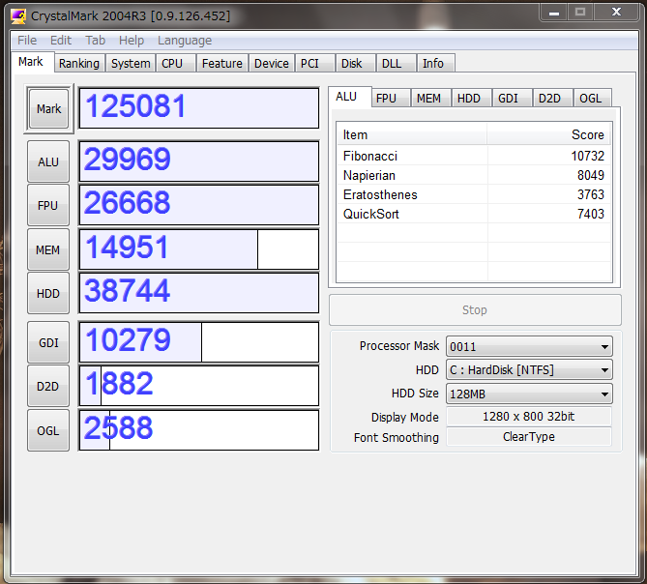
Task: Click the Eratosthenes score 3763
Action: point(591,194)
